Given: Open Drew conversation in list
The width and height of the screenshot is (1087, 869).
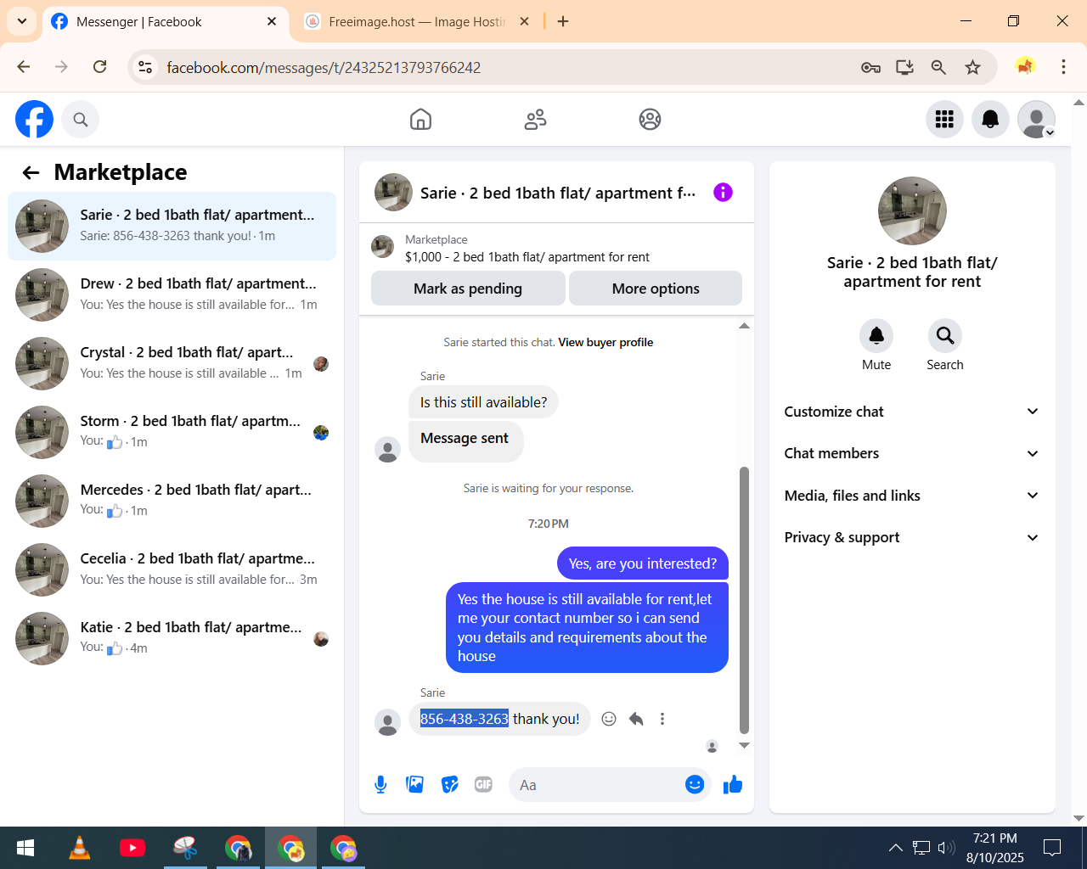Looking at the screenshot, I should click(172, 294).
